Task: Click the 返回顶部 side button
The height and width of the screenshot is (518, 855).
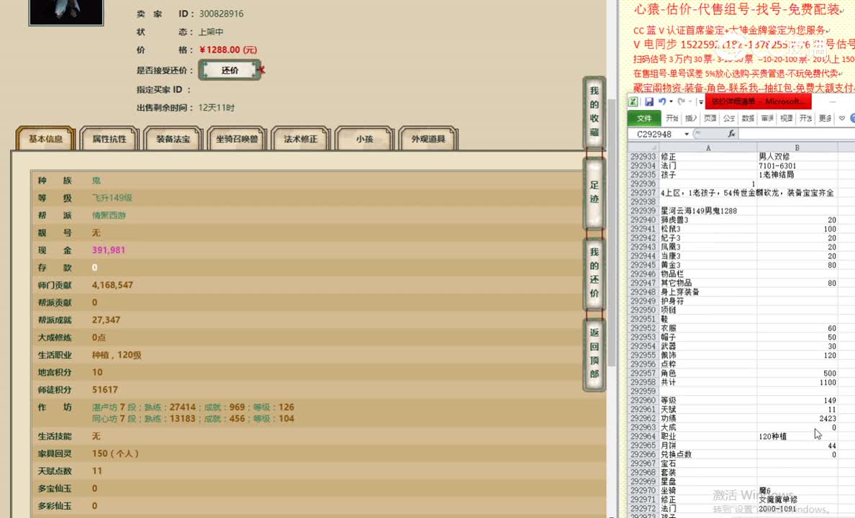Action: pos(594,354)
